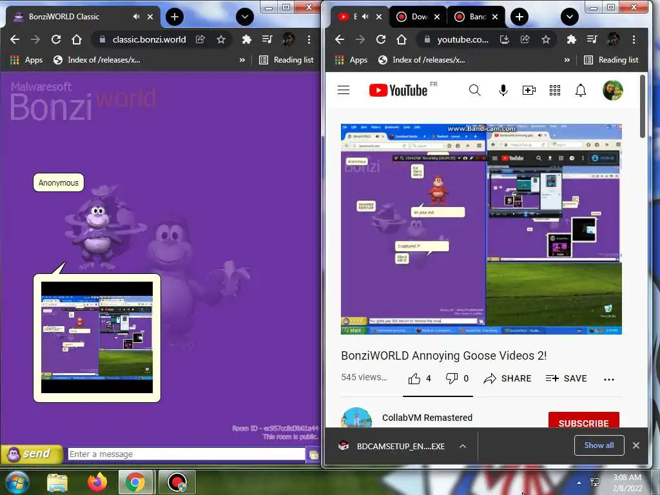This screenshot has height=495, width=660.
Task: Open the YouTube account avatar menu
Action: pos(613,90)
